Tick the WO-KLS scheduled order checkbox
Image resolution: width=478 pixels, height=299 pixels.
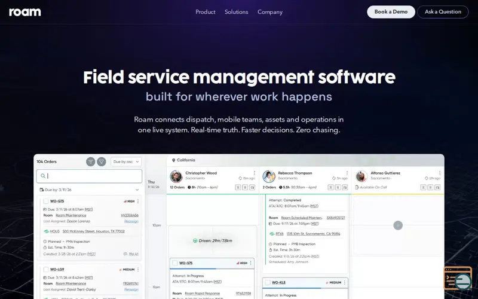point(267,282)
